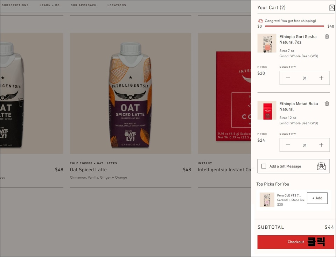Screen dimensions: 336x257
Task: Click the Instant category label
Action: [205, 163]
